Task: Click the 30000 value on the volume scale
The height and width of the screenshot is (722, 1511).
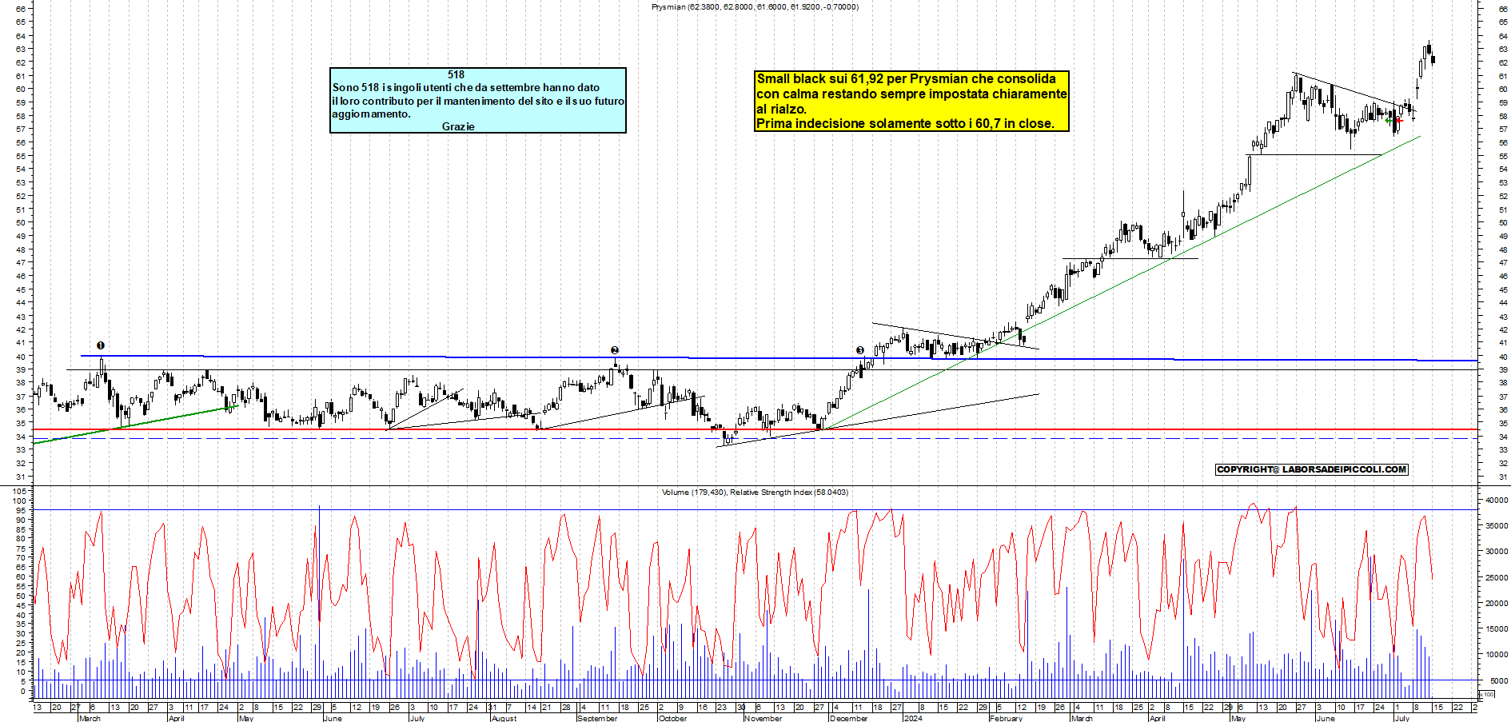Action: (1496, 552)
